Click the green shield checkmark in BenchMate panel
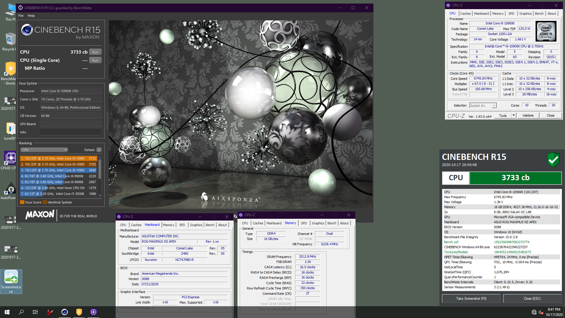Image resolution: width=565 pixels, height=318 pixels. pos(553,160)
